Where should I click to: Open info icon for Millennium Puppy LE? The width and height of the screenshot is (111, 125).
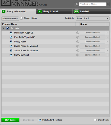pos(78,33)
